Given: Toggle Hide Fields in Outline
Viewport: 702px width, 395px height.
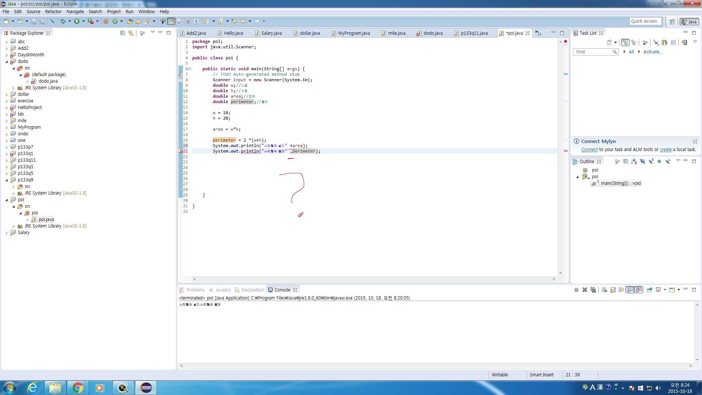Looking at the screenshot, I should pyautogui.click(x=642, y=161).
